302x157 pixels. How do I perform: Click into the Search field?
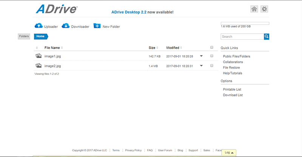242,36
